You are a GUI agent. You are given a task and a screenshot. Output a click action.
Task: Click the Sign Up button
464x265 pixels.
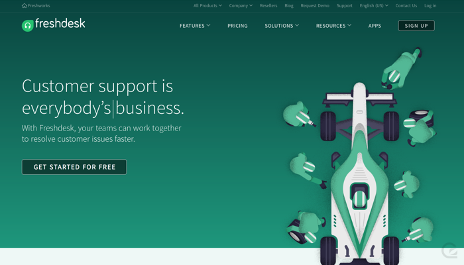[416, 26]
